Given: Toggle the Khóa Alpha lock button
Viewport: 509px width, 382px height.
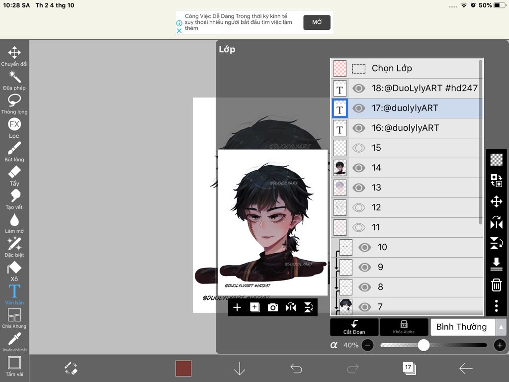Looking at the screenshot, I should (x=404, y=327).
